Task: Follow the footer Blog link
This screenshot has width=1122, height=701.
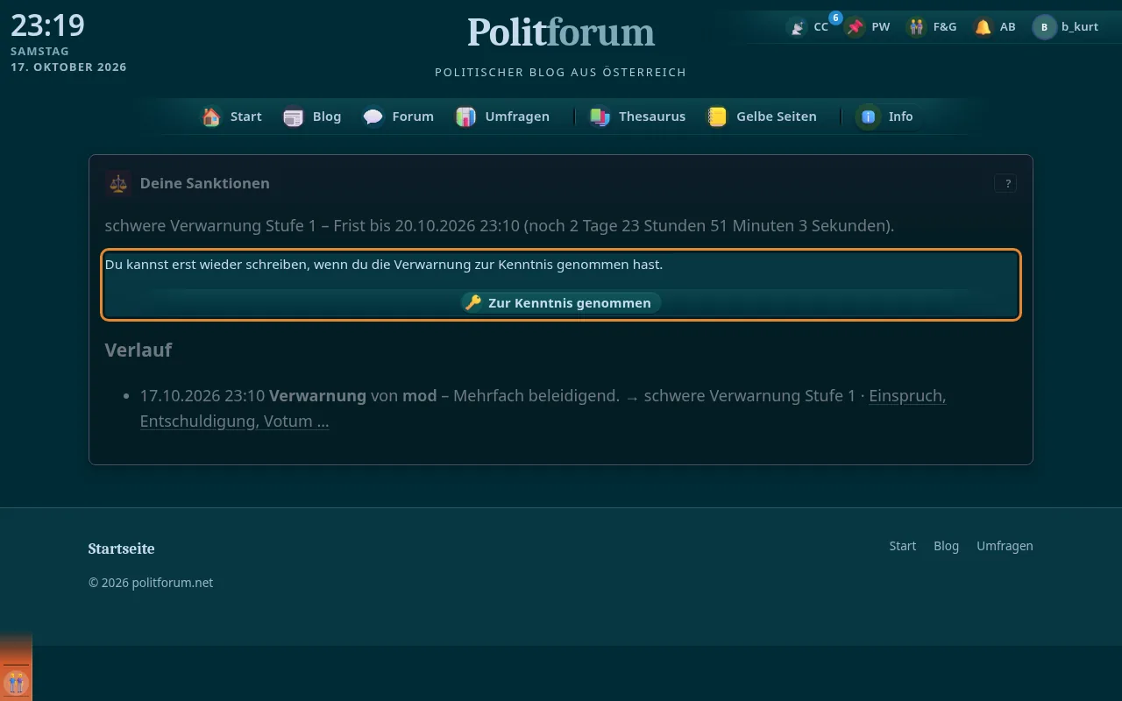Action: coord(946,546)
